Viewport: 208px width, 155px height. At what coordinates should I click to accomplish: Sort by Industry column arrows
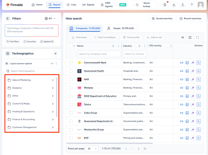(139, 46)
